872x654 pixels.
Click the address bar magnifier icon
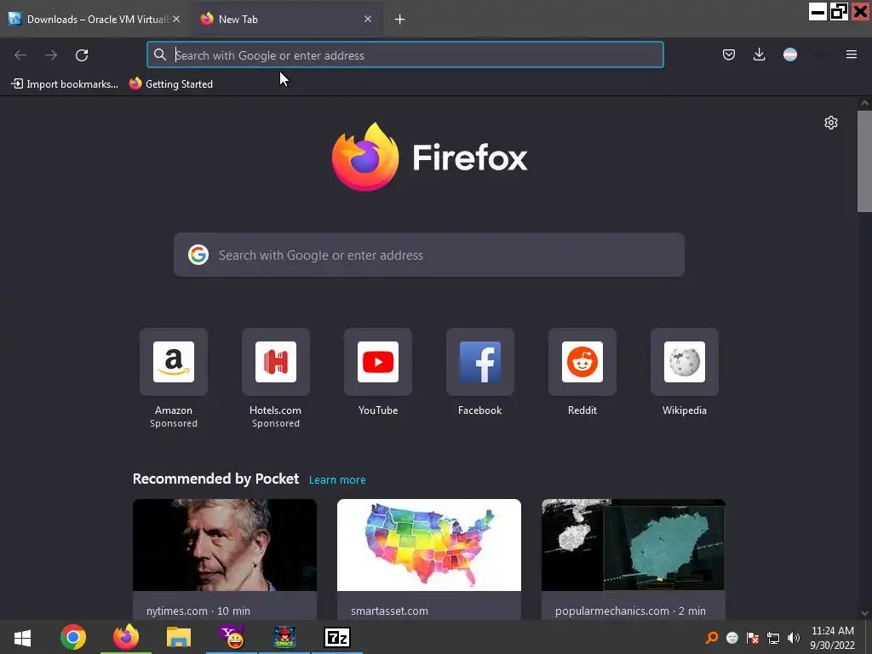tap(159, 54)
